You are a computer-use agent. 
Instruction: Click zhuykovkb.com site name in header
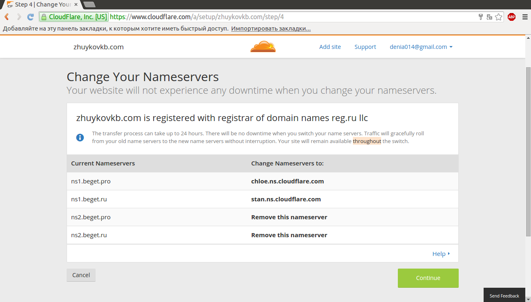coord(98,47)
